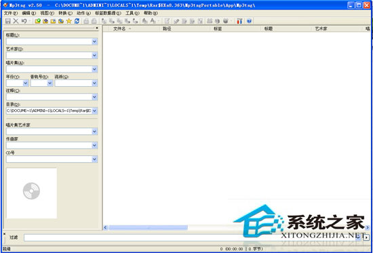Click the yellow Favorites star icon
This screenshot has height=253, width=373.
click(x=69, y=21)
